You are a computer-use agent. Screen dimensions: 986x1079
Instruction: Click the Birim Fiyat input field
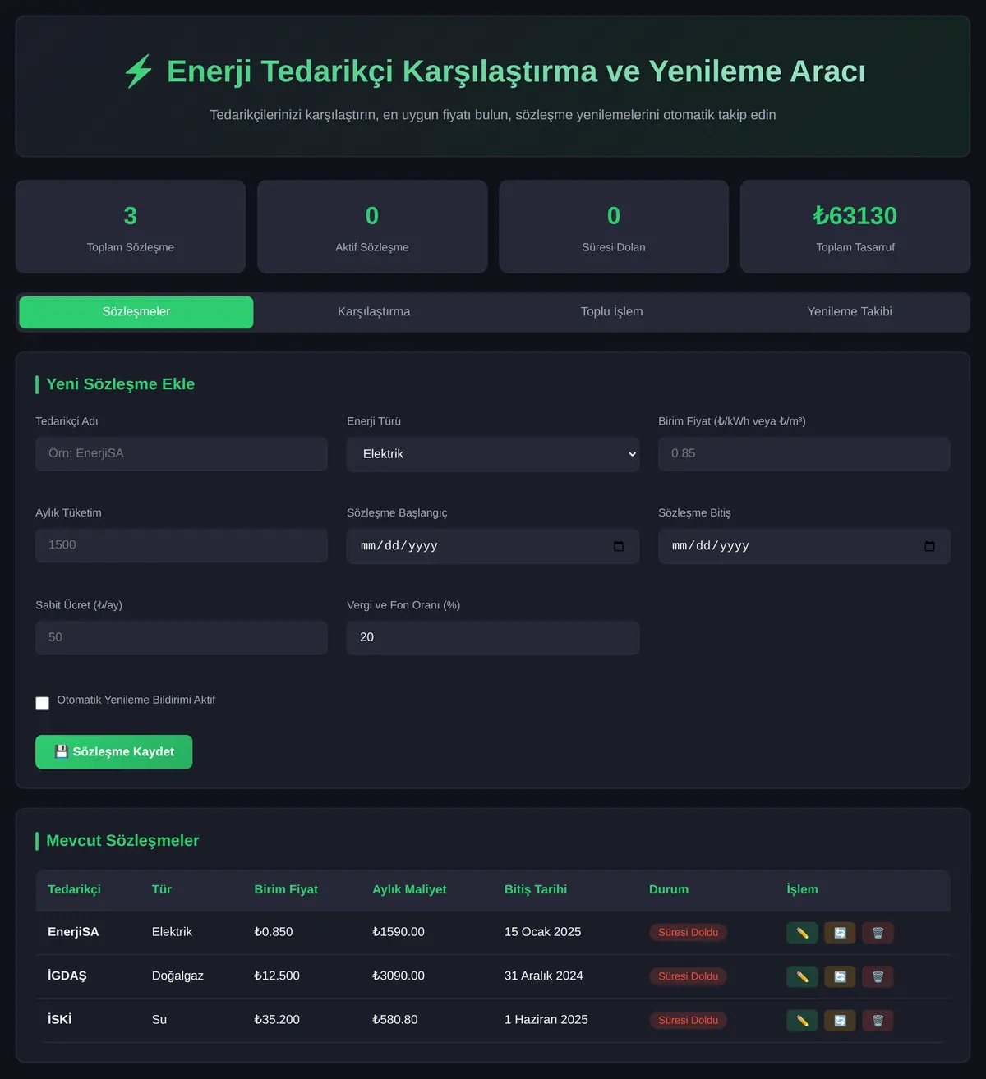coord(804,454)
